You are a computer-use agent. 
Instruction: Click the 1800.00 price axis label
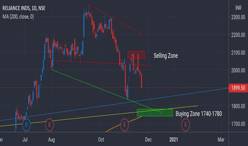(238, 106)
